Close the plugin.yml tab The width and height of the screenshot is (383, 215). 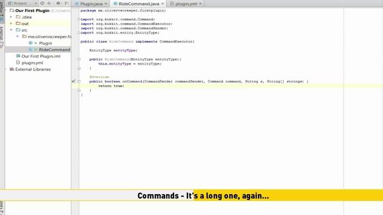click(200, 4)
